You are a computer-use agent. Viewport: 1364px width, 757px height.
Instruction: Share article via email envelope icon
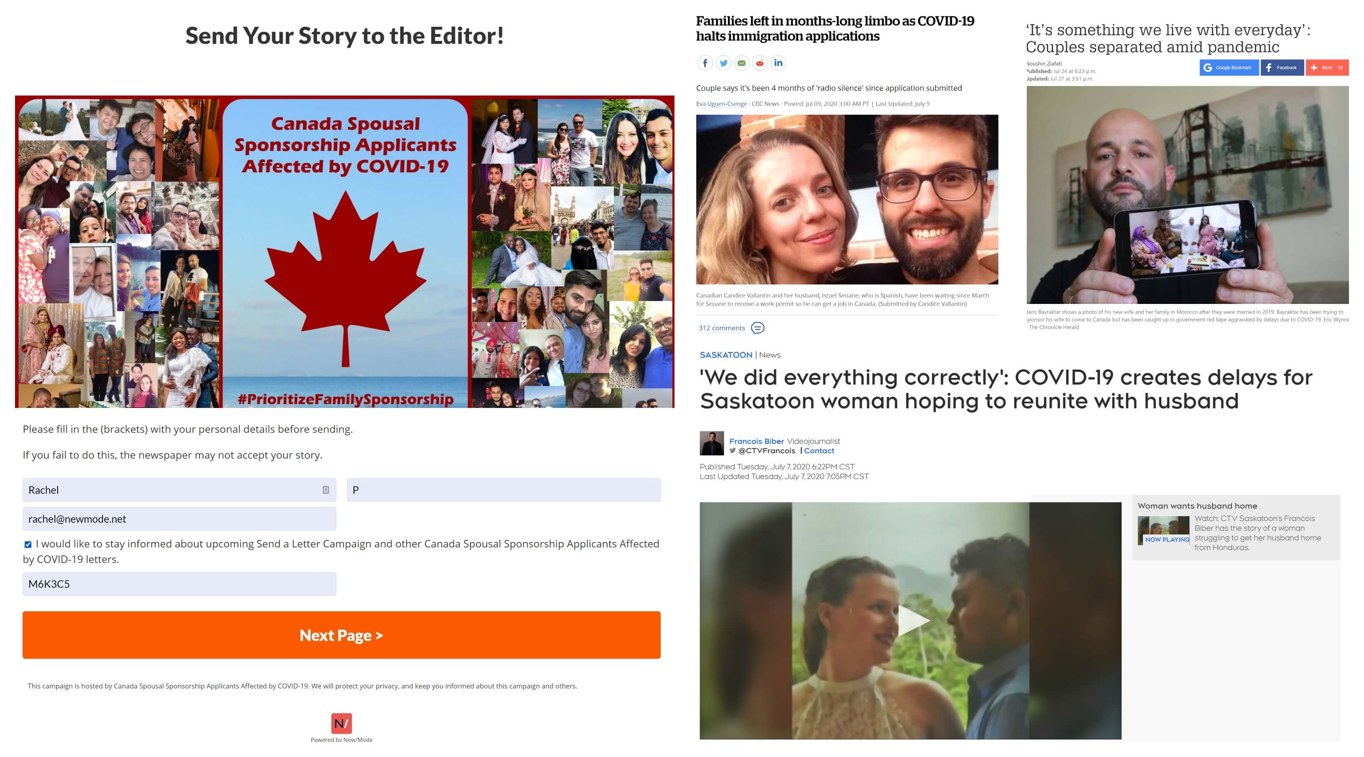742,63
